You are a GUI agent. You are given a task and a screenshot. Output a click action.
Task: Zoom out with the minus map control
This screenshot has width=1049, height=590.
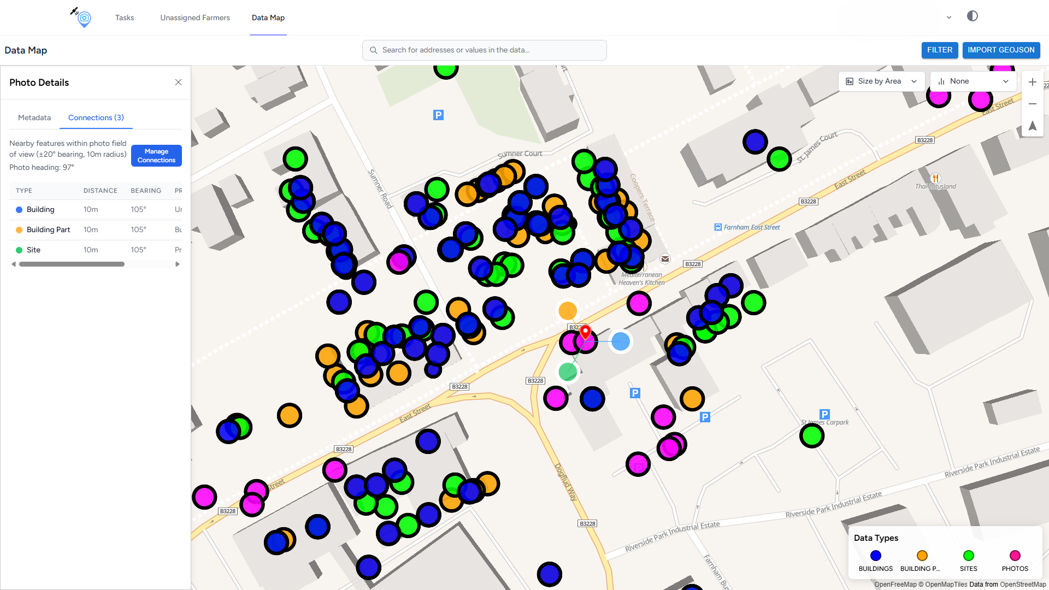pyautogui.click(x=1032, y=104)
